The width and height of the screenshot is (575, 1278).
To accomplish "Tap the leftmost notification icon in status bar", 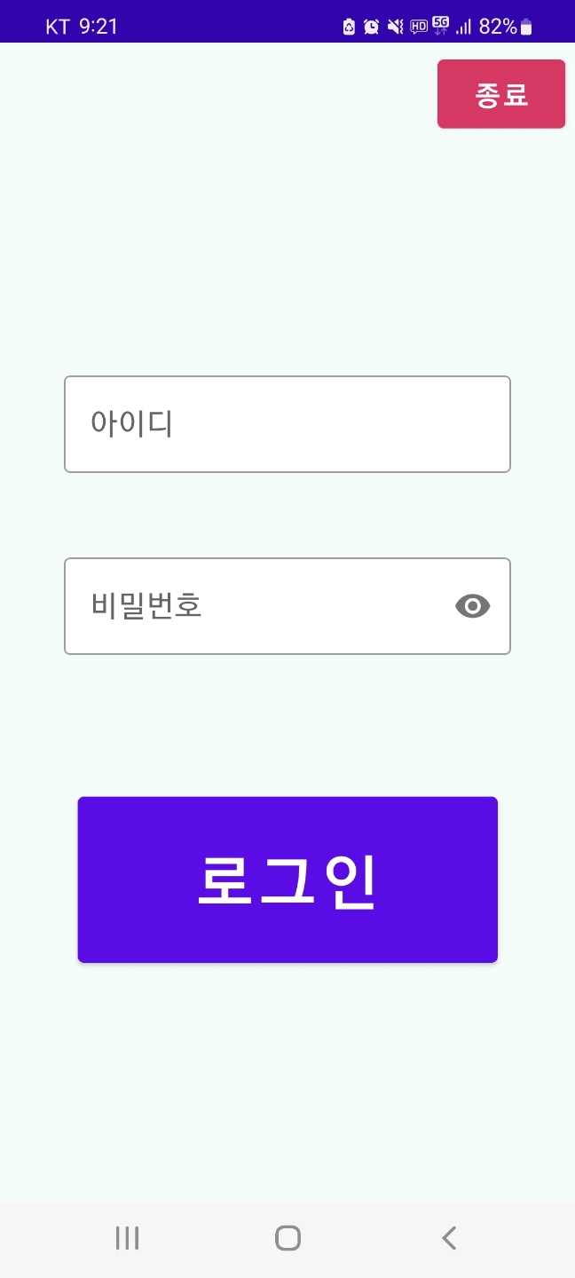I will (x=347, y=26).
